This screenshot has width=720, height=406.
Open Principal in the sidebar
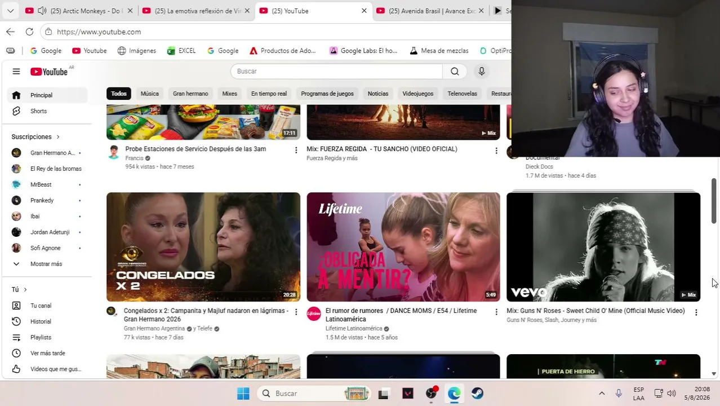[x=47, y=95]
